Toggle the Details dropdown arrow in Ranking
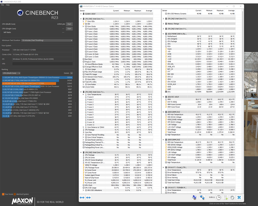Image resolution: width=258 pixels, height=206 pixels. 71,73
